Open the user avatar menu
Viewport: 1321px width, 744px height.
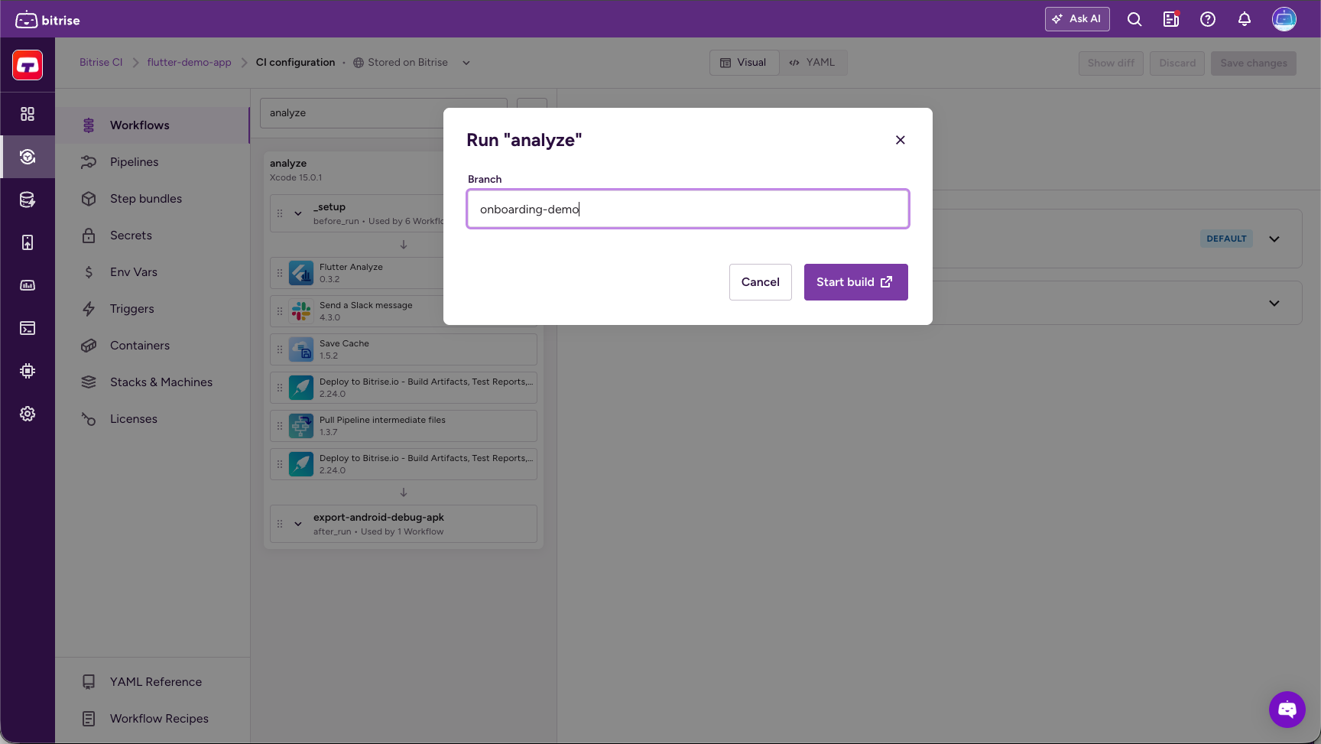pyautogui.click(x=1284, y=19)
